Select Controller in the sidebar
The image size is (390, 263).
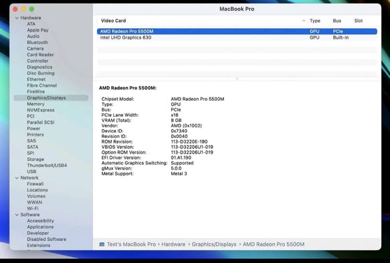[37, 61]
